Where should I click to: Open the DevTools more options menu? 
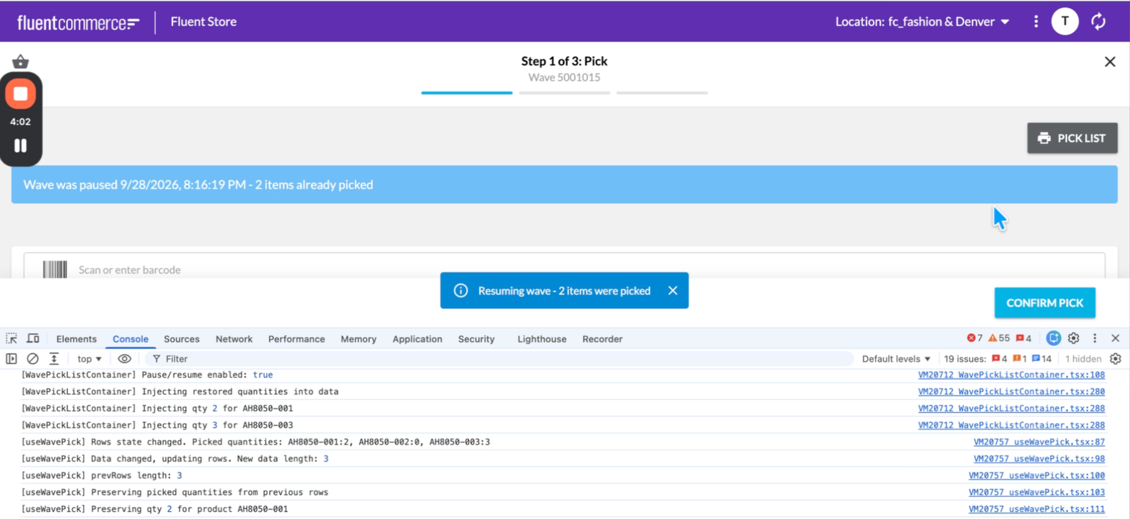click(x=1094, y=338)
